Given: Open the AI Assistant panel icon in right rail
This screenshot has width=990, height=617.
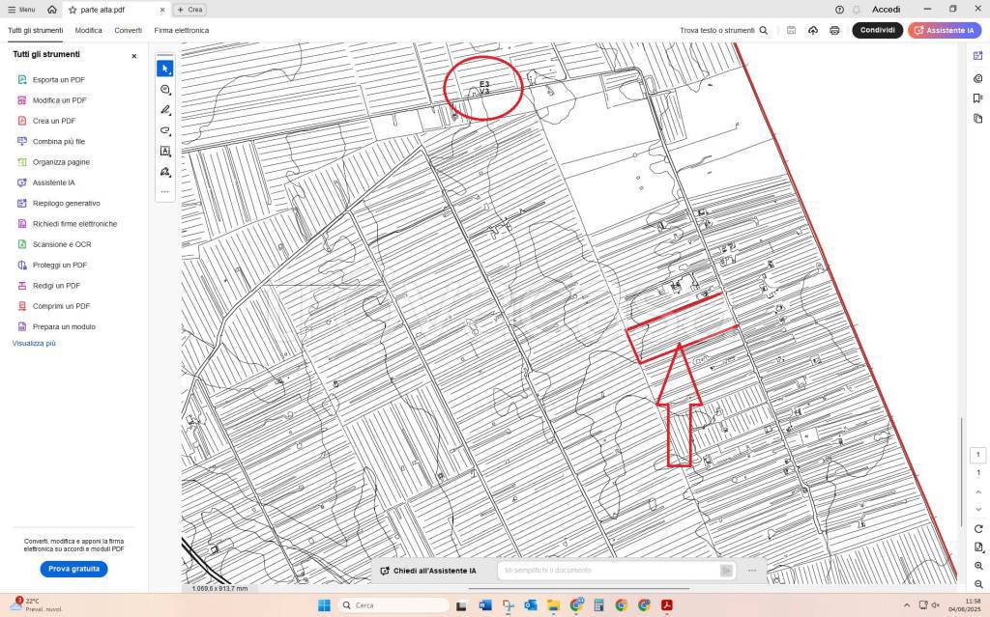Looking at the screenshot, I should [x=978, y=55].
